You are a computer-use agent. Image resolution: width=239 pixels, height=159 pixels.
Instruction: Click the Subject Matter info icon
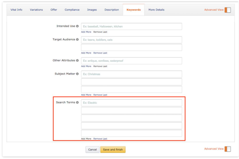77,74
